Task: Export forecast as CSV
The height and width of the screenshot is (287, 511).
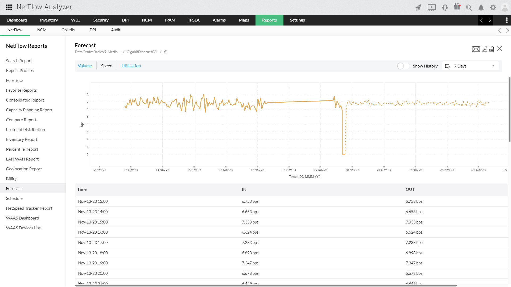Action: 491,49
